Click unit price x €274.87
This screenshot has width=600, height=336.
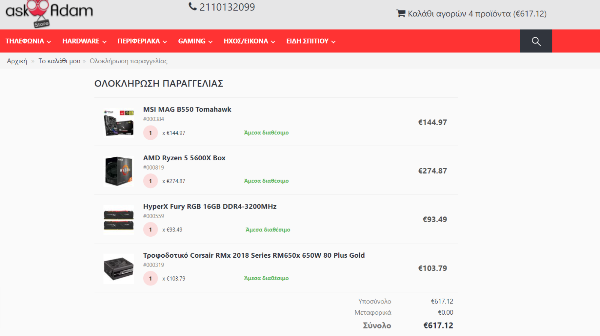pyautogui.click(x=174, y=181)
